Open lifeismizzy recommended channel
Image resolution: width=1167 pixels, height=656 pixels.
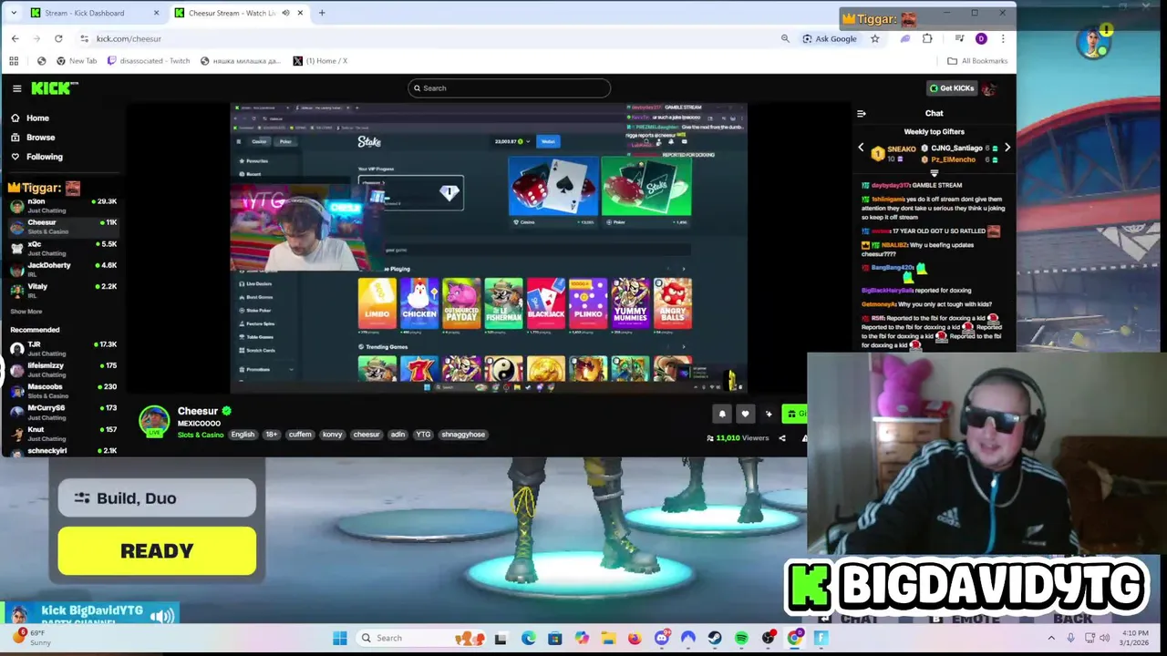pos(62,369)
